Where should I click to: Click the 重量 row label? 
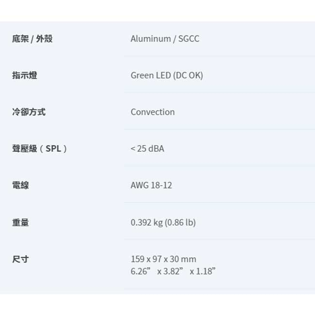pyautogui.click(x=20, y=222)
